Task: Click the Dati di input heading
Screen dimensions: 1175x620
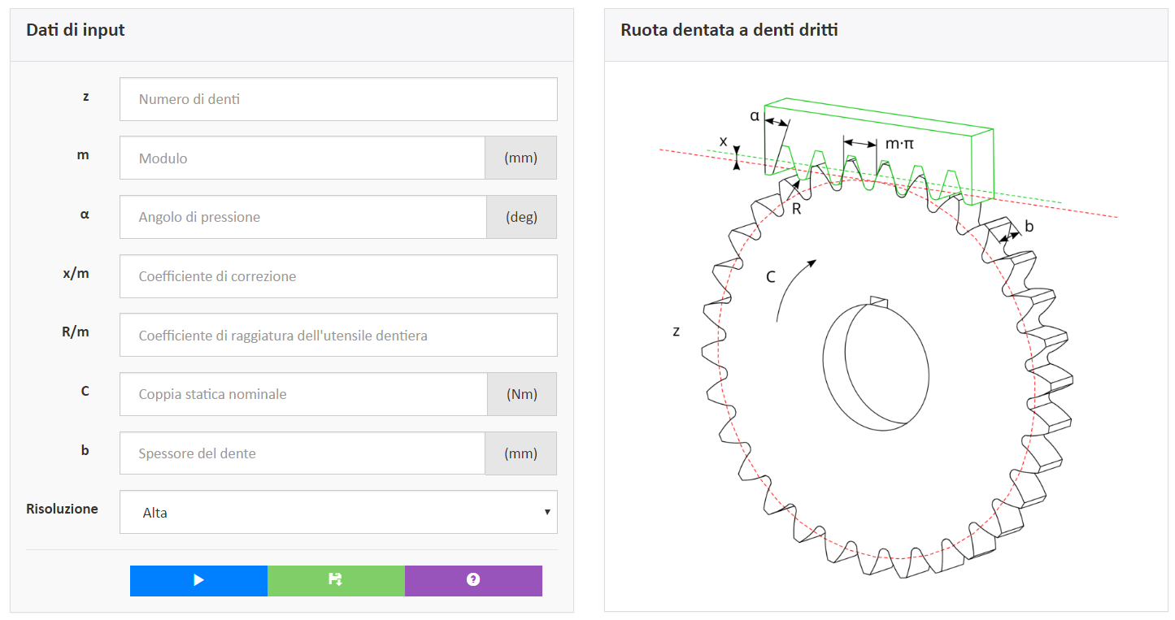Action: point(76,31)
